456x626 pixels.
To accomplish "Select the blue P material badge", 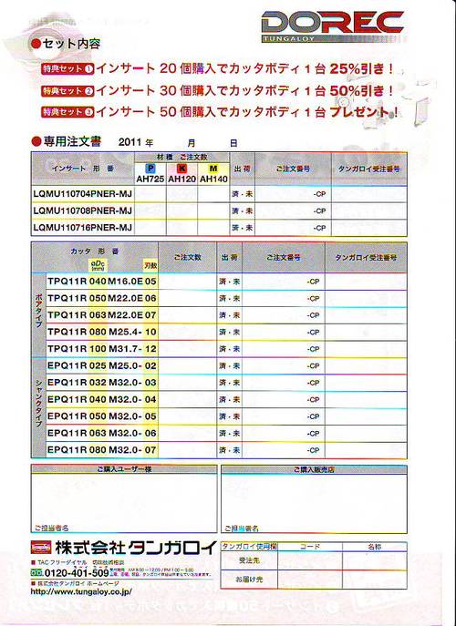I will click(150, 169).
